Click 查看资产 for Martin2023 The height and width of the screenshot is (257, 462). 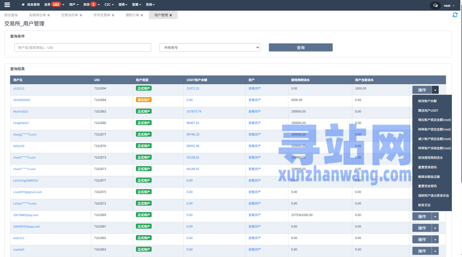point(254,111)
